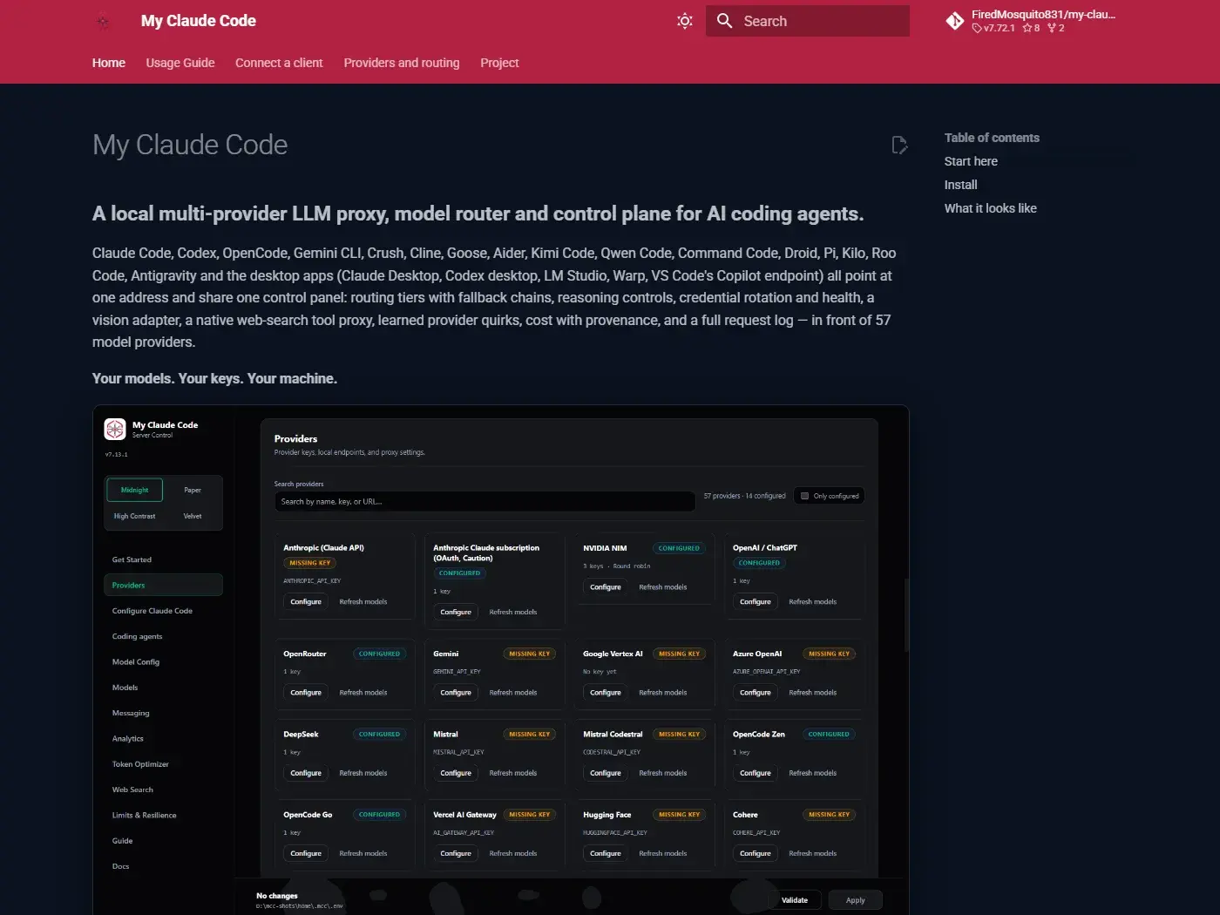Open the FiredMosquito831/my-clau... repository link
The height and width of the screenshot is (915, 1220).
point(1043,15)
